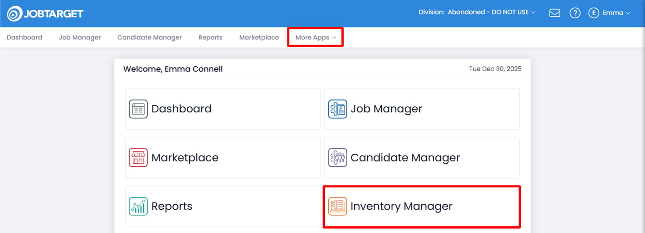Open the Inventory Manager tile
Screen dimensions: 645x233
pos(422,206)
